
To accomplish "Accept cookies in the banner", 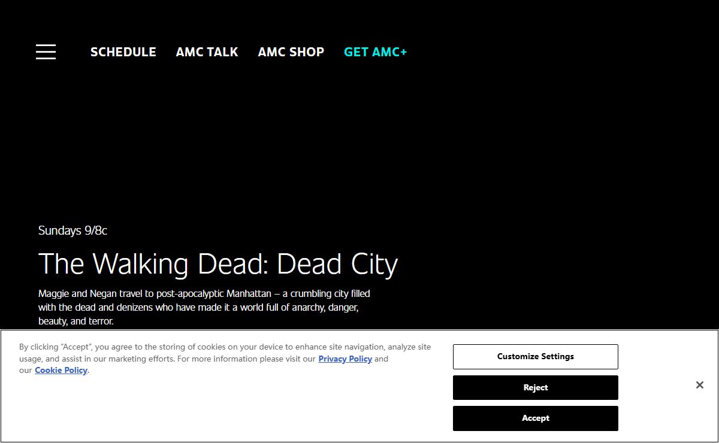I will [536, 418].
